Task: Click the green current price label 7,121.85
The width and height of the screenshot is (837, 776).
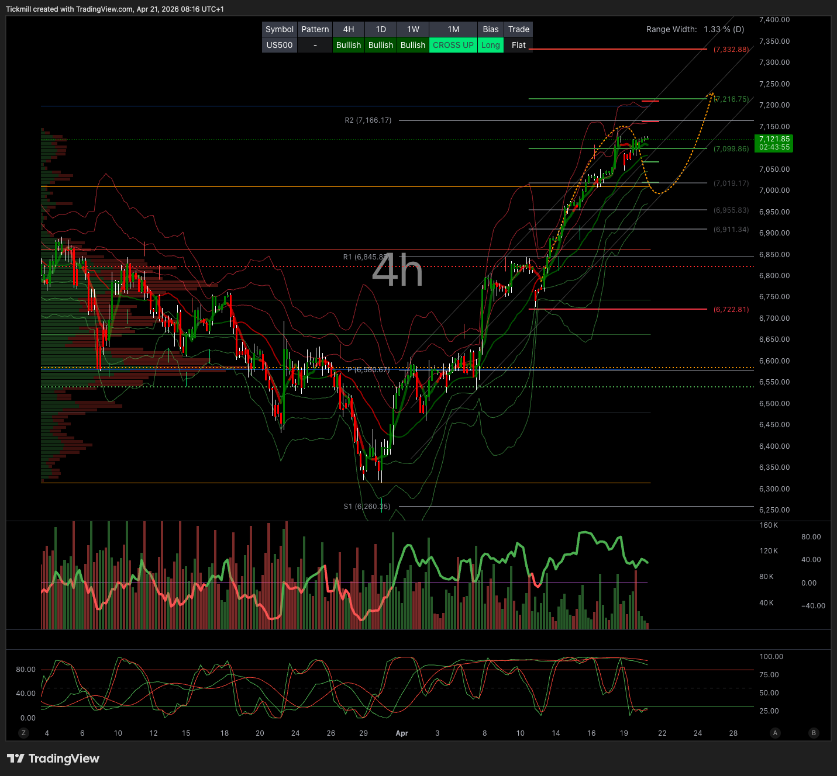Action: [x=774, y=143]
